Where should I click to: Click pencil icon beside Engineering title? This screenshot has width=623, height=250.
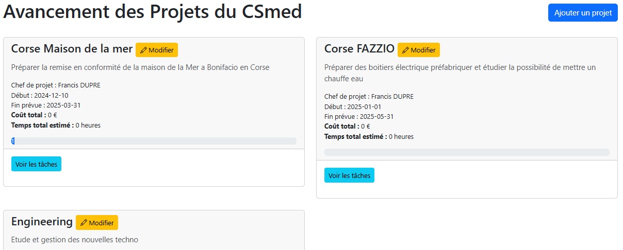84,223
